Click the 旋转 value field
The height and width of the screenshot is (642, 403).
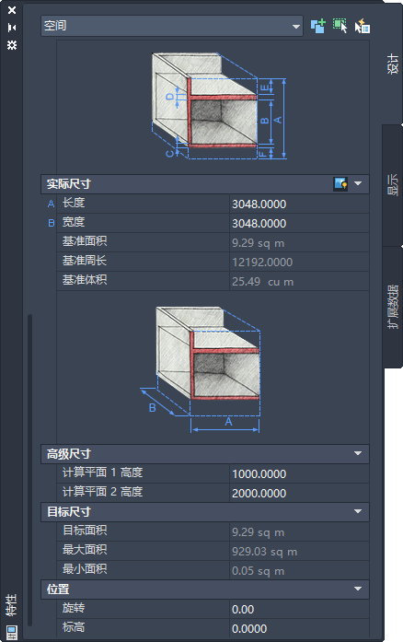tap(299, 609)
